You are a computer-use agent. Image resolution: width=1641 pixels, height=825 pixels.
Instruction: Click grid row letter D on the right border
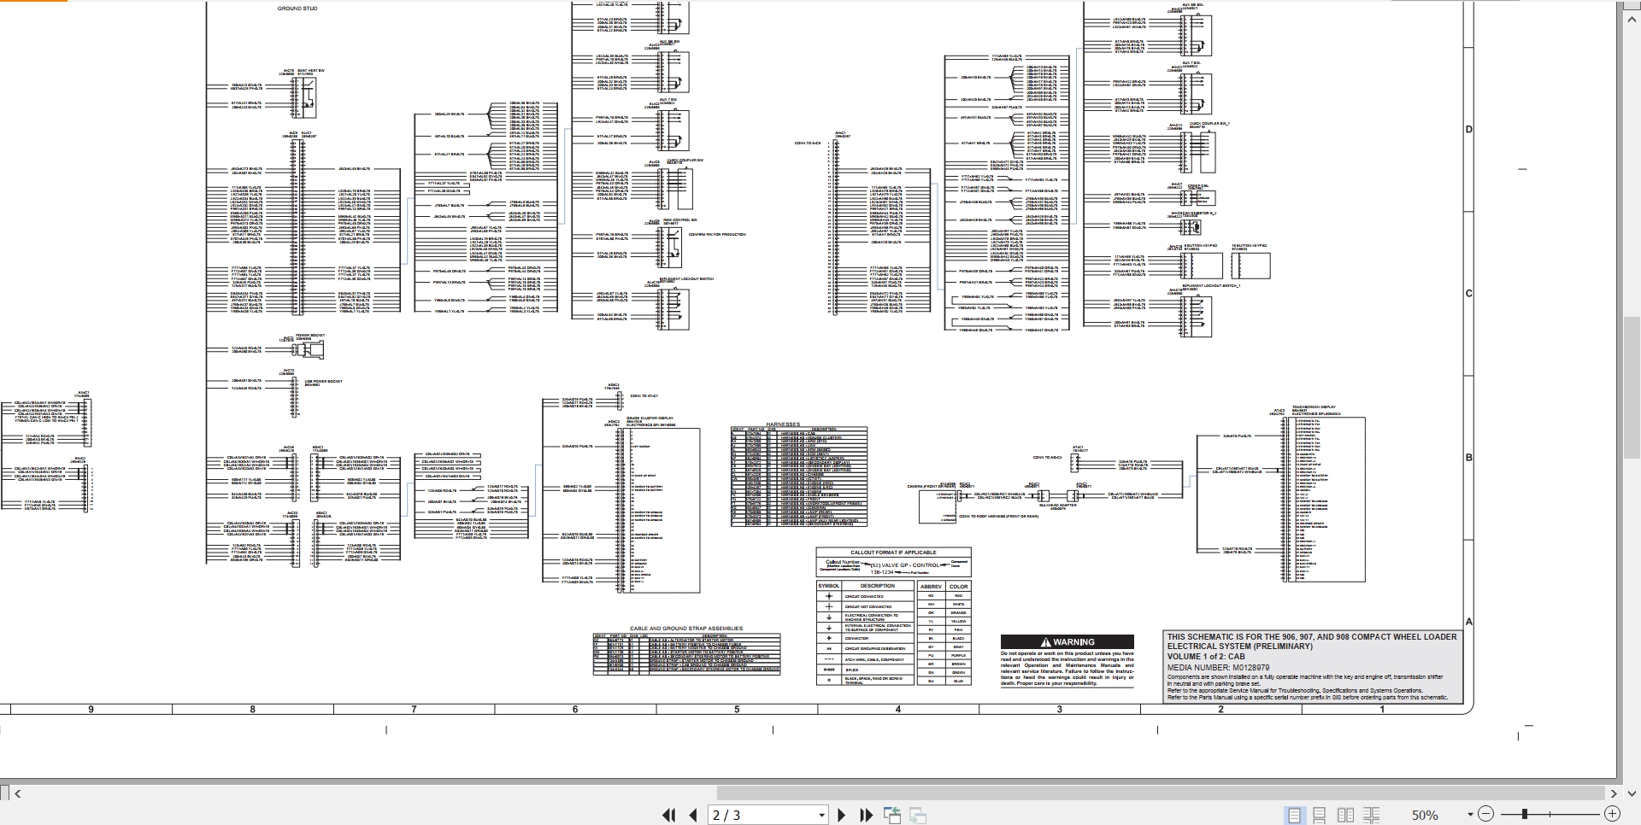click(x=1469, y=130)
